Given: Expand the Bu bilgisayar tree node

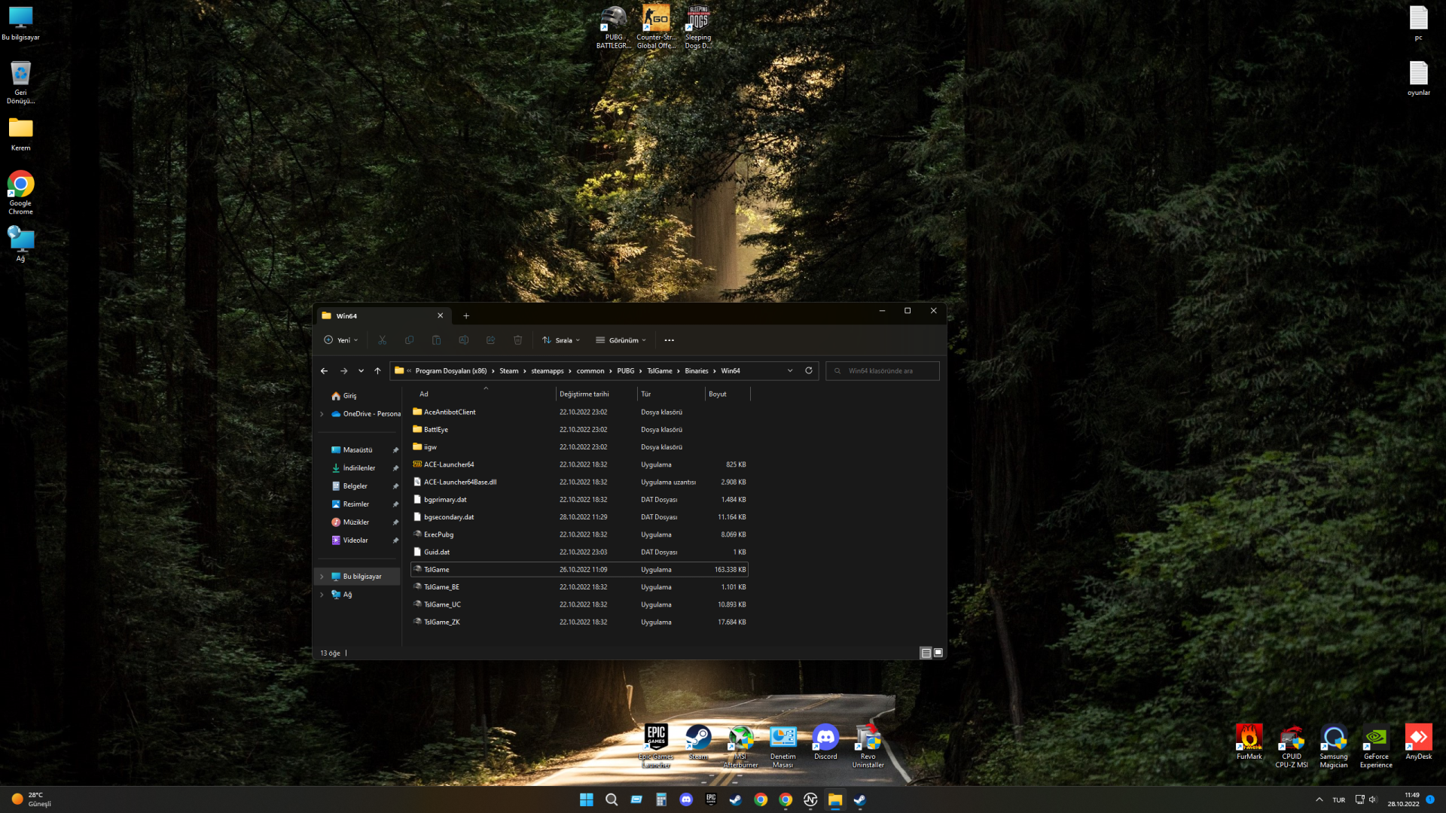Looking at the screenshot, I should coord(322,577).
